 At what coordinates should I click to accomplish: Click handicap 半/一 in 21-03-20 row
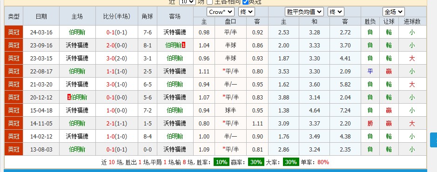tap(230, 84)
